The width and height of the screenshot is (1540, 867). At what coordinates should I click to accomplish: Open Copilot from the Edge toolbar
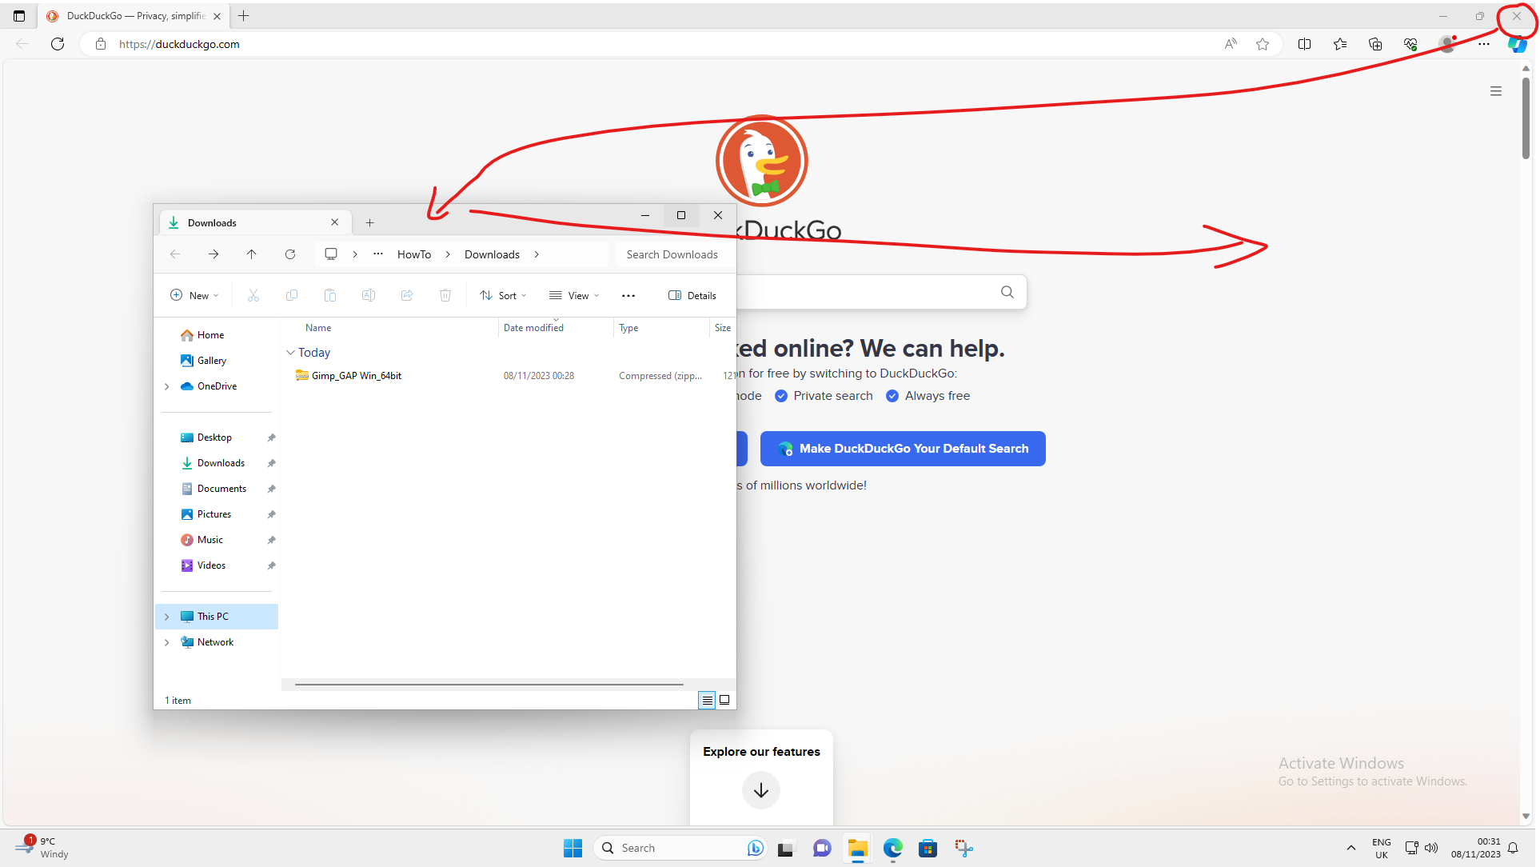[1517, 44]
